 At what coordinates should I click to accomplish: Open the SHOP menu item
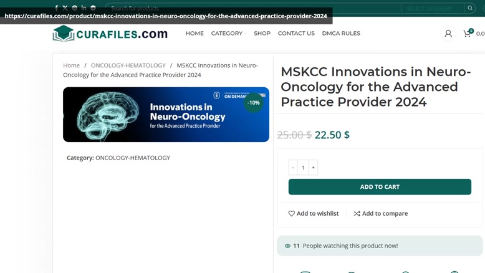pos(262,34)
